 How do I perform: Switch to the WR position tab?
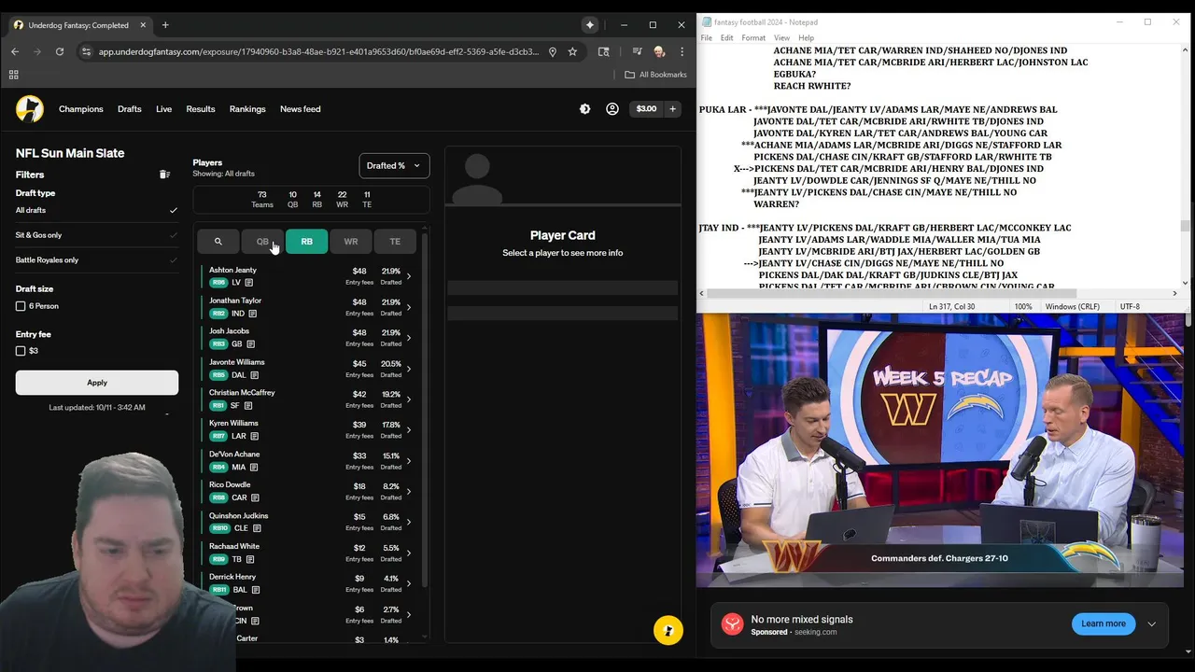[x=351, y=242]
